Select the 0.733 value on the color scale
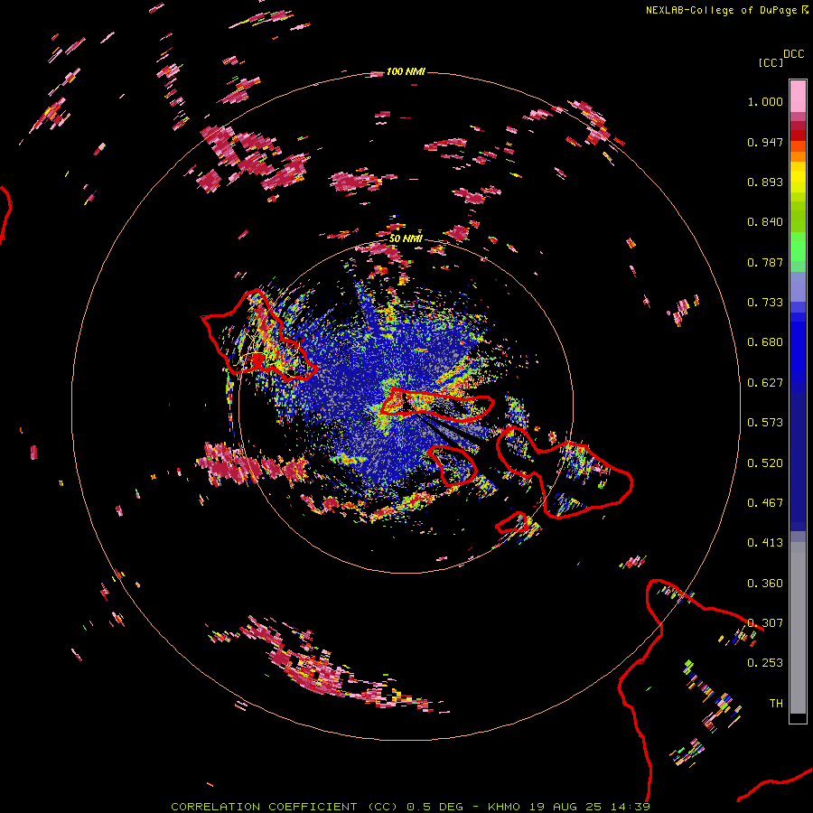Image resolution: width=813 pixels, height=813 pixels. (765, 303)
